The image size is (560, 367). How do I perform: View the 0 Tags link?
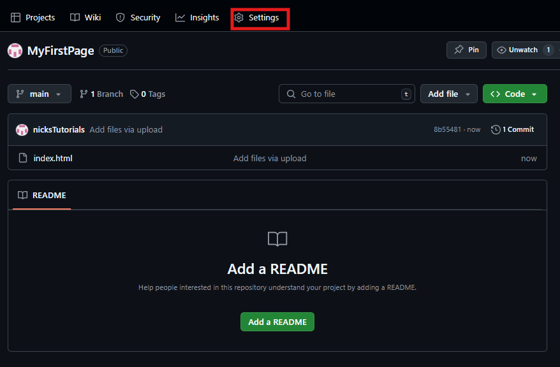[148, 94]
